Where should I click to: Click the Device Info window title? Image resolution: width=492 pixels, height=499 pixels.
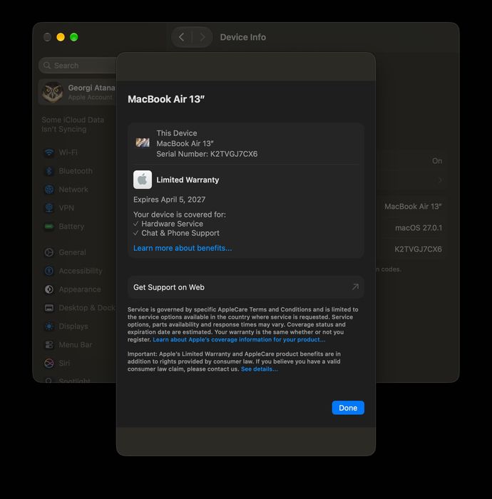(243, 37)
